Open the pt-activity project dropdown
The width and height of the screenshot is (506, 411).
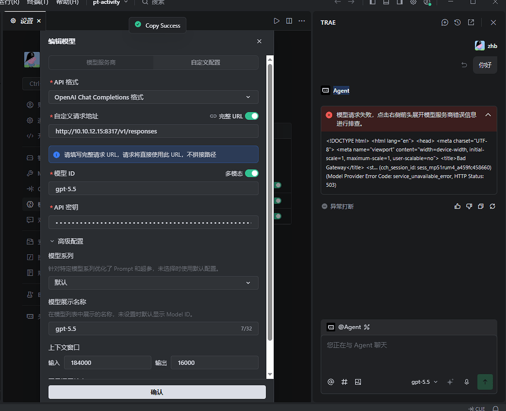(x=110, y=2)
